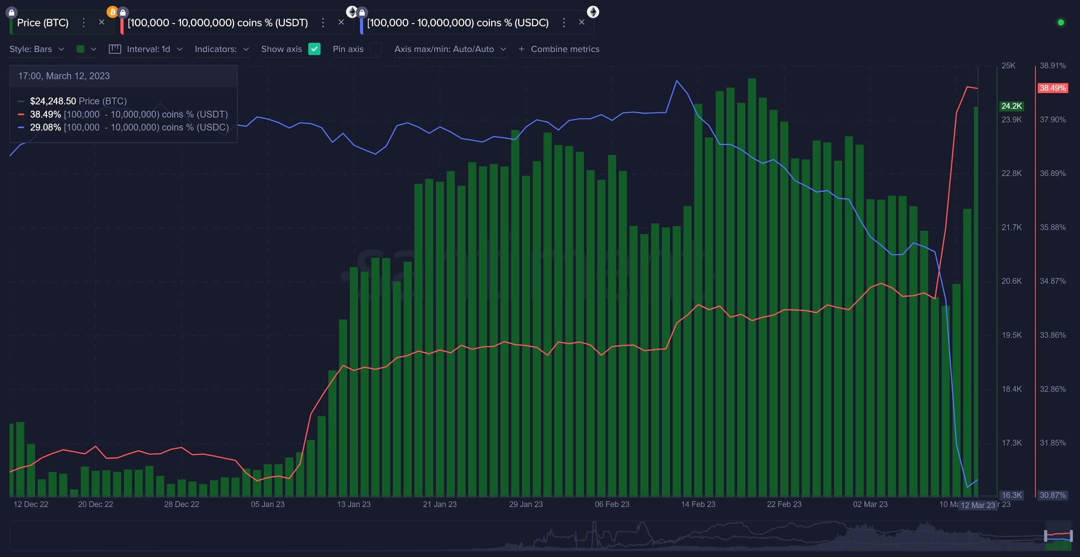Image resolution: width=1080 pixels, height=557 pixels.
Task: Uncheck the Show axis checkbox
Action: click(314, 49)
